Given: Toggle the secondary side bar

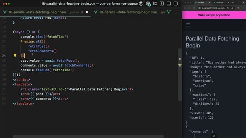Looking at the screenshot, I should coord(176,3).
